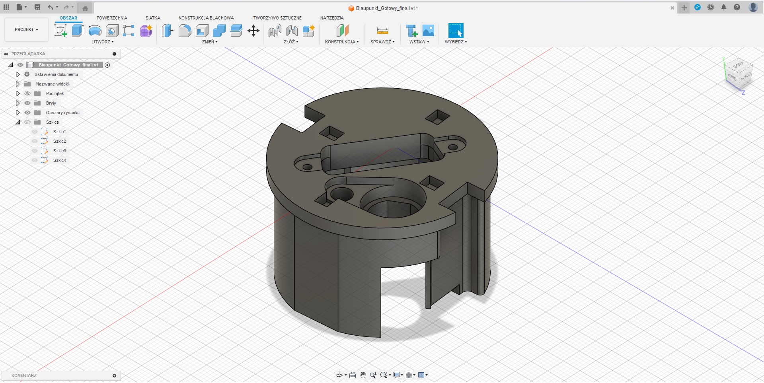Toggle visibility of Szkic1 sketch
The image size is (764, 383).
(35, 132)
